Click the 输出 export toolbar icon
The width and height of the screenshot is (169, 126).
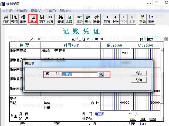(x=23, y=19)
